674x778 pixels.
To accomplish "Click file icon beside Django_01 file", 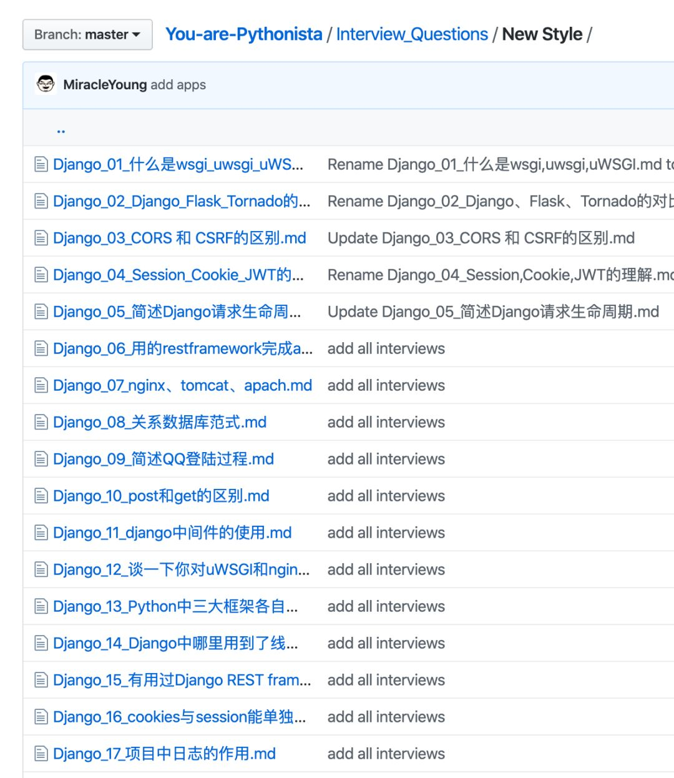I will (41, 164).
